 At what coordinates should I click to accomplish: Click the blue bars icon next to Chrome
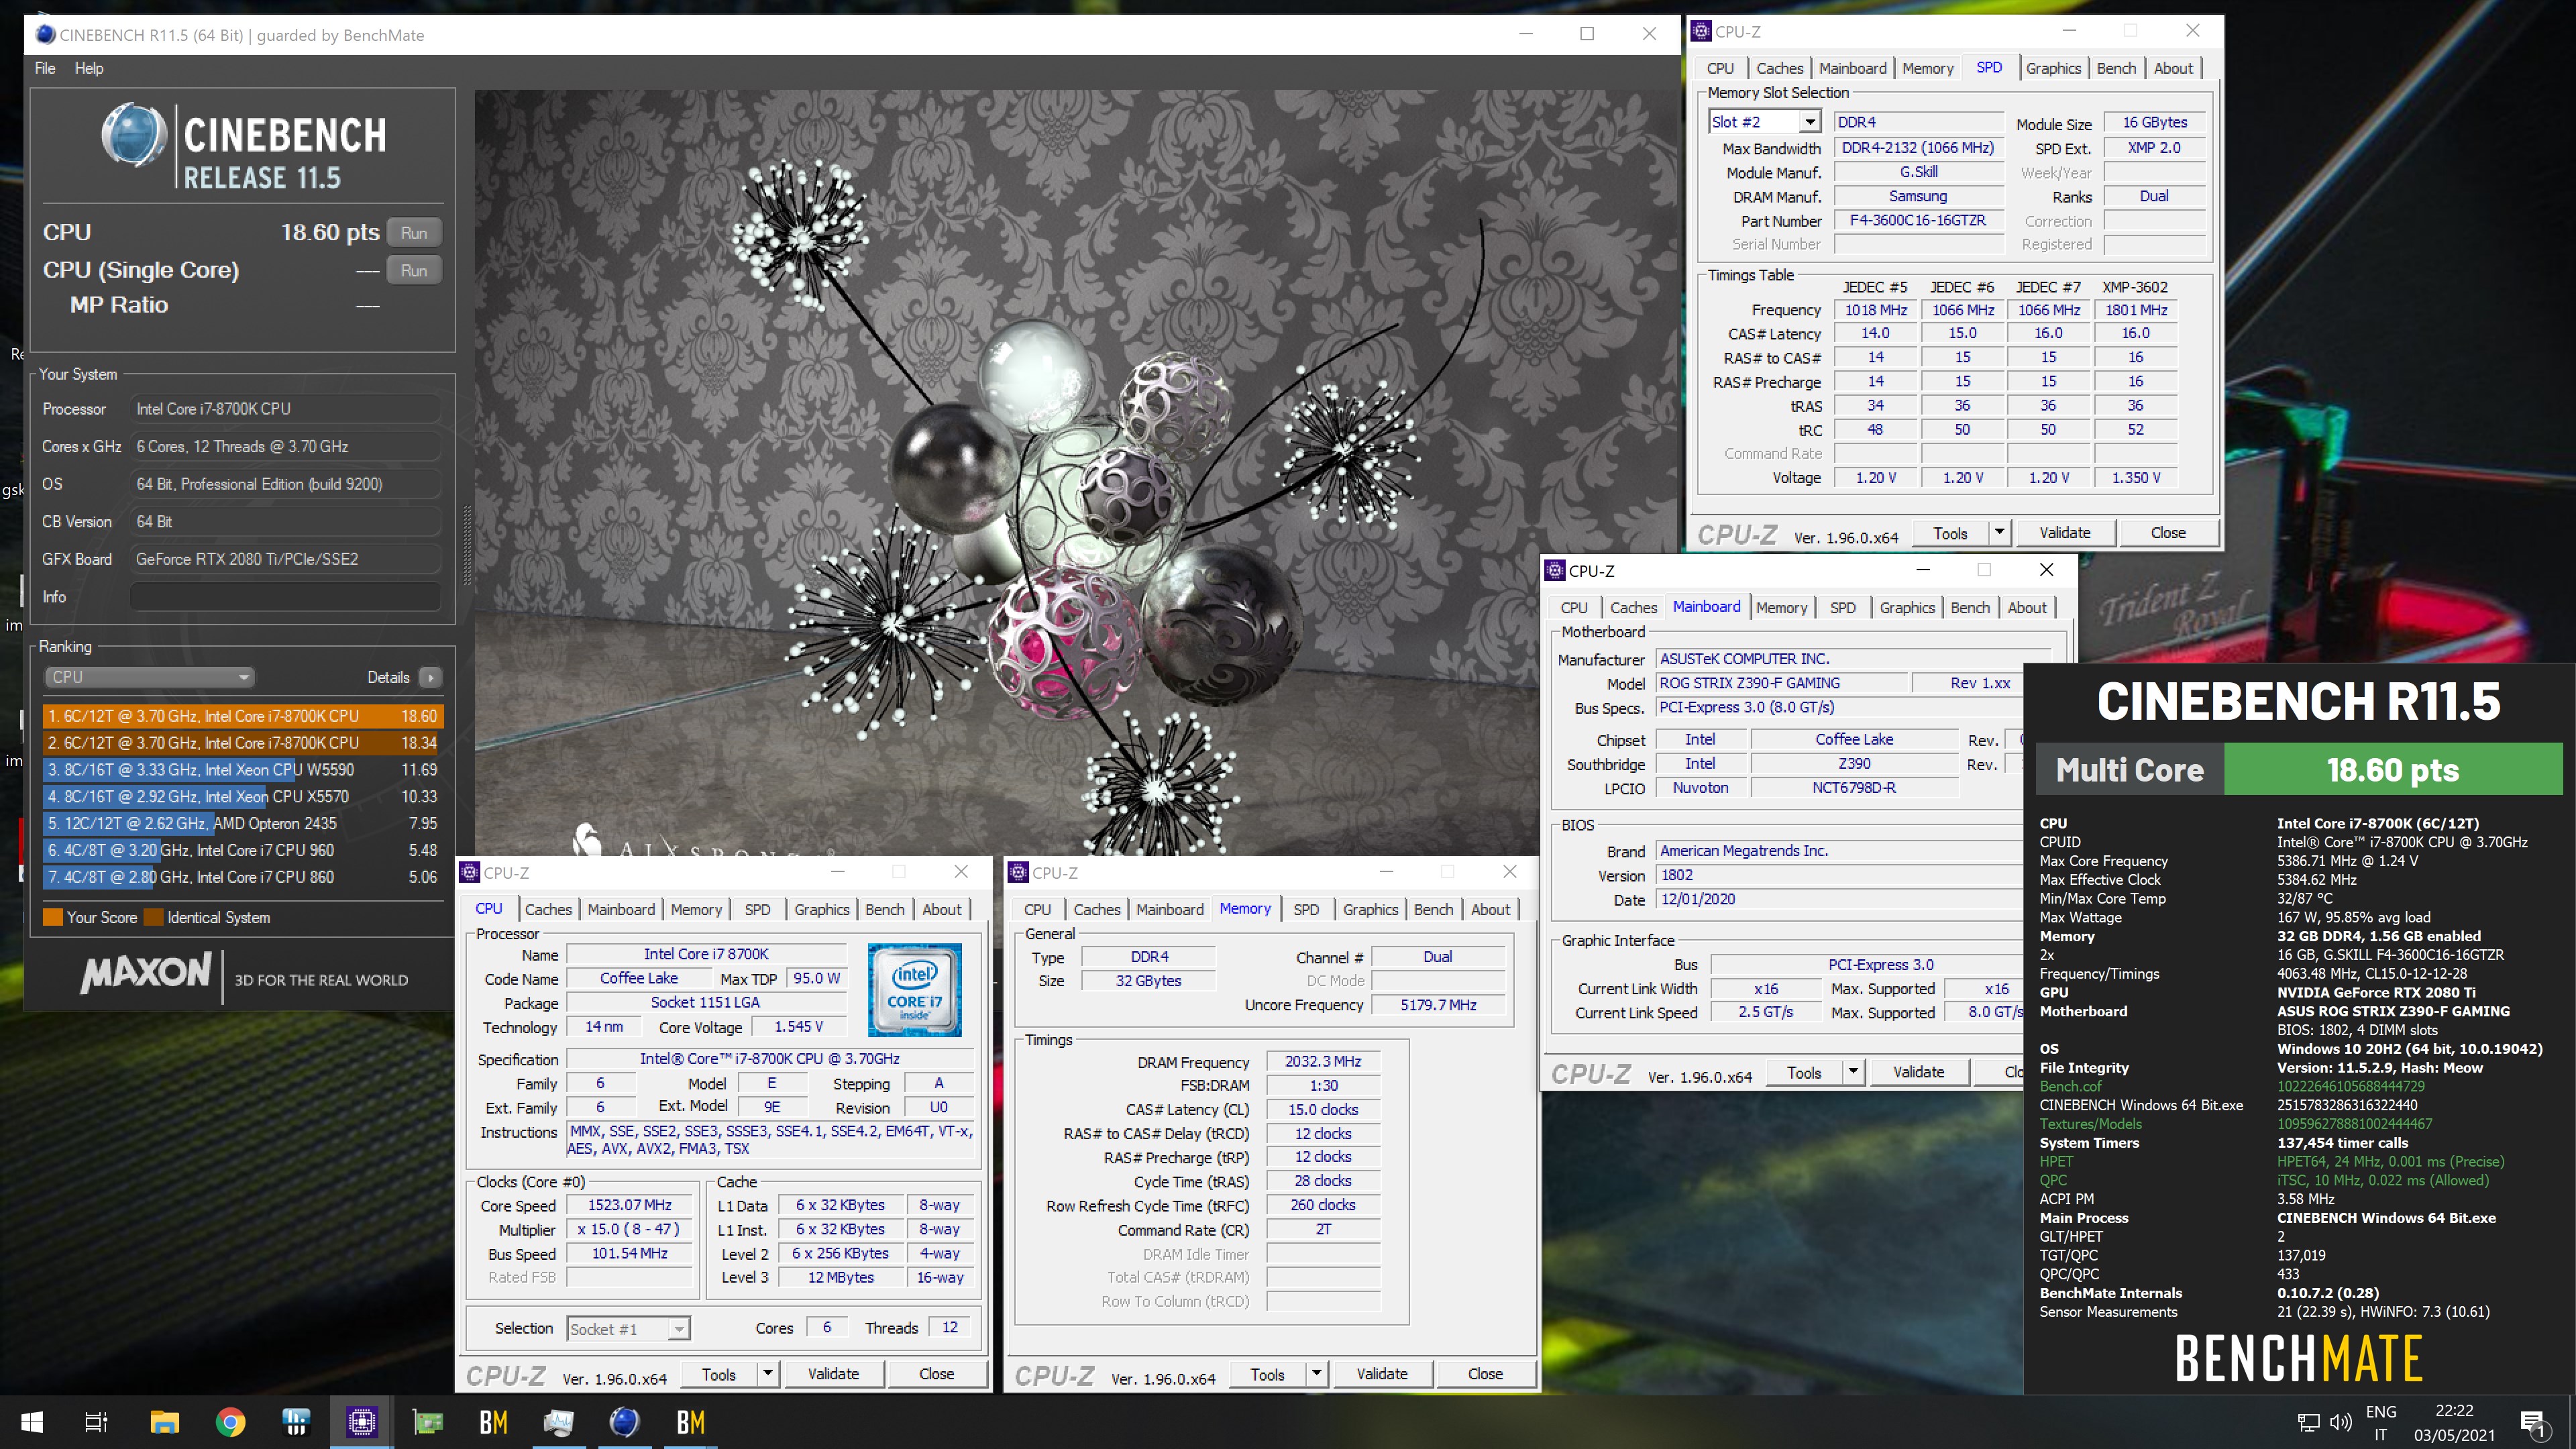(296, 1422)
